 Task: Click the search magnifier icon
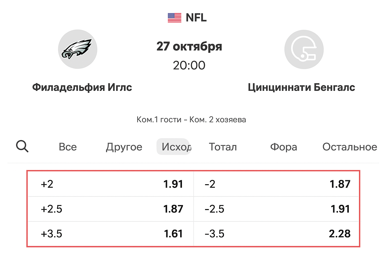point(22,146)
